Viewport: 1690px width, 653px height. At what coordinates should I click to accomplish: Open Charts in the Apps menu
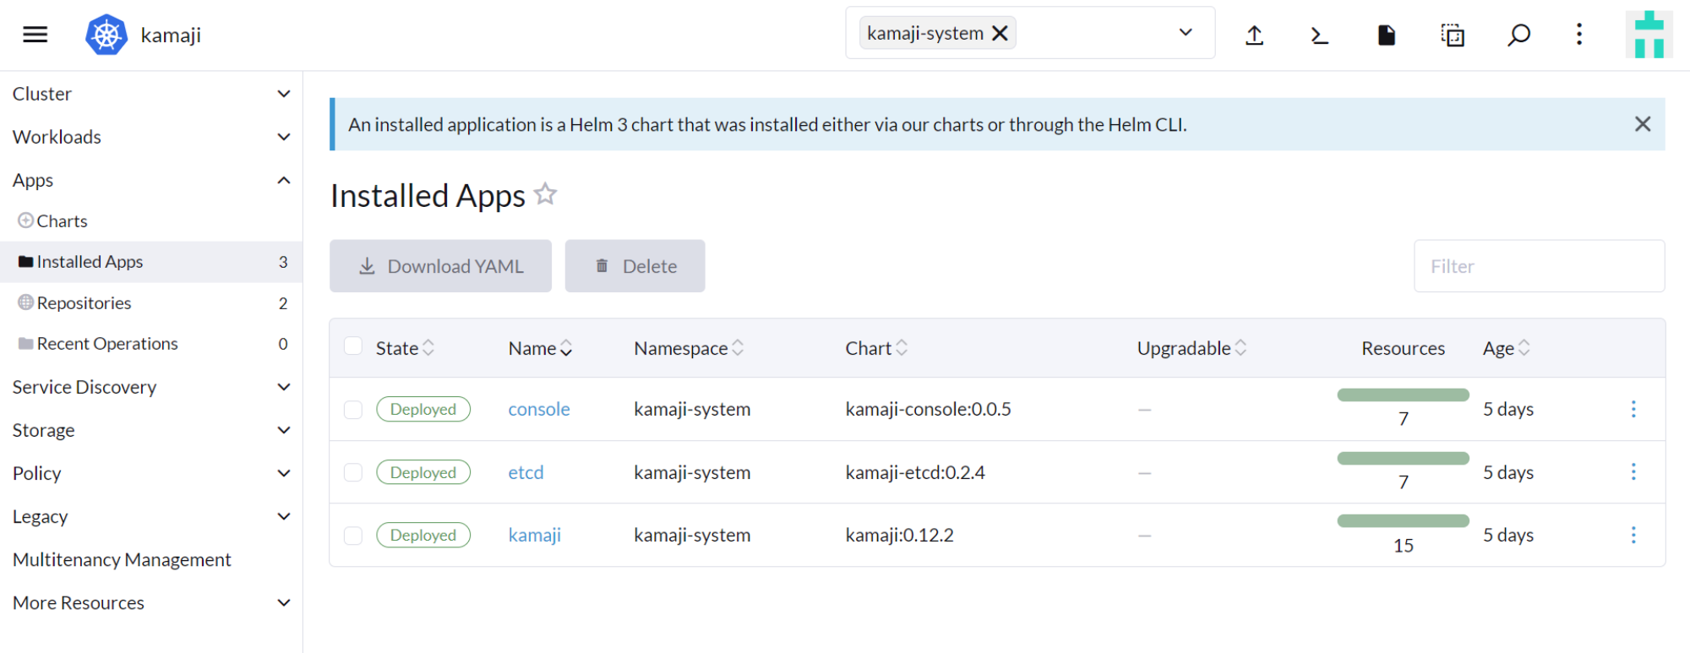click(x=62, y=220)
